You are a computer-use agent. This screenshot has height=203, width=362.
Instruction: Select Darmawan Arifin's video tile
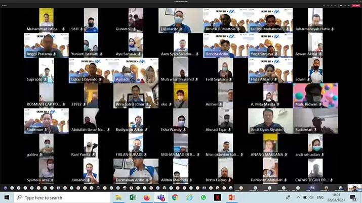pyautogui.click(x=136, y=171)
